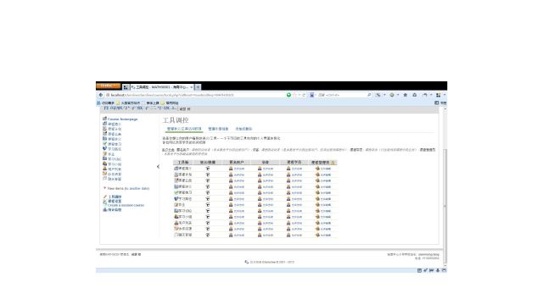Open sidebar 作业 tool with pencil-note icon

click(109, 154)
